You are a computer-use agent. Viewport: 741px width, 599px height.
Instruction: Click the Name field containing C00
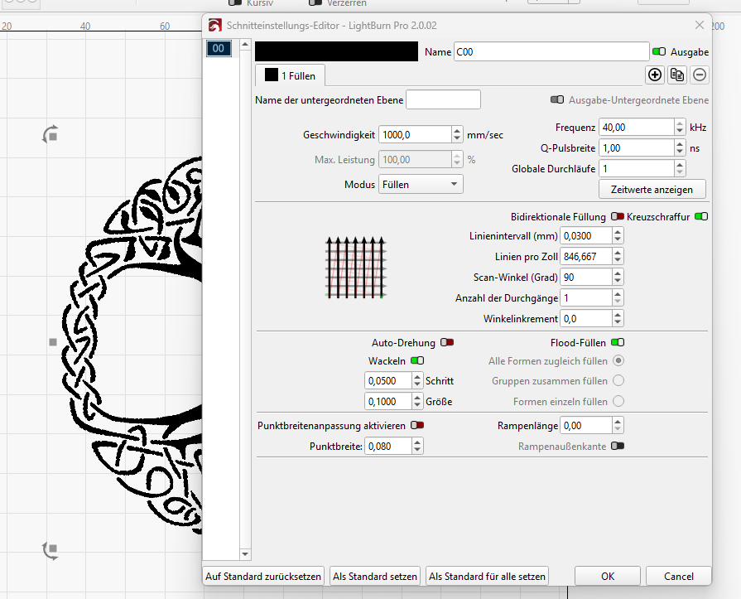click(x=551, y=51)
